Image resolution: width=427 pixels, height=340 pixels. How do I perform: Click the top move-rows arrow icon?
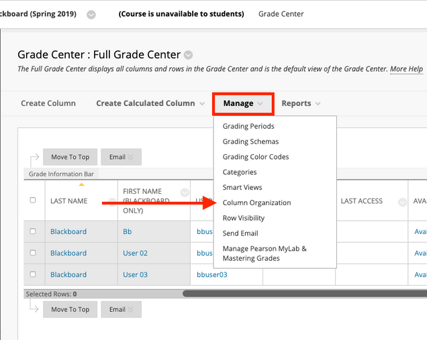pyautogui.click(x=34, y=157)
